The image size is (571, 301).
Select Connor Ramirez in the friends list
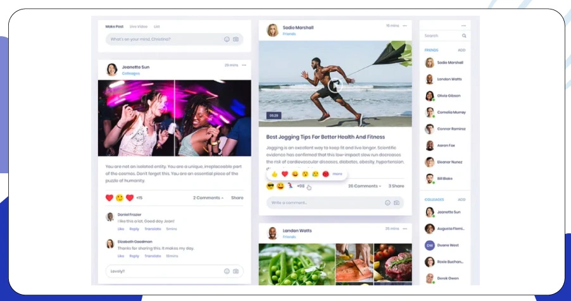point(445,129)
